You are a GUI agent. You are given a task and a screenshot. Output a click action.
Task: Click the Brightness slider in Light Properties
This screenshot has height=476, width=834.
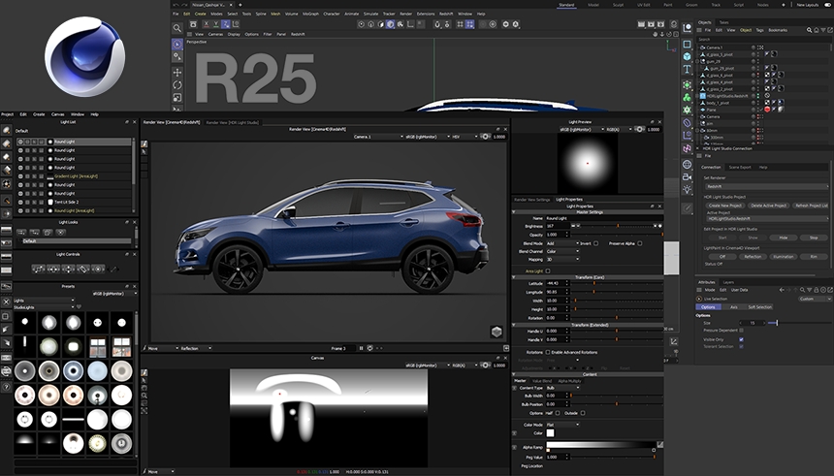click(x=617, y=226)
